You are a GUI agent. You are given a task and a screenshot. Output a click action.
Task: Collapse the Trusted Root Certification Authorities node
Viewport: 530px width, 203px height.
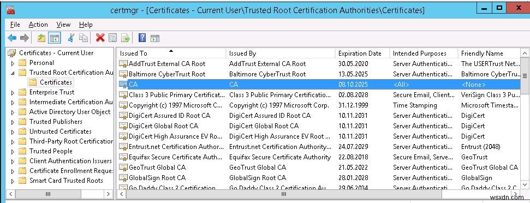(13, 73)
